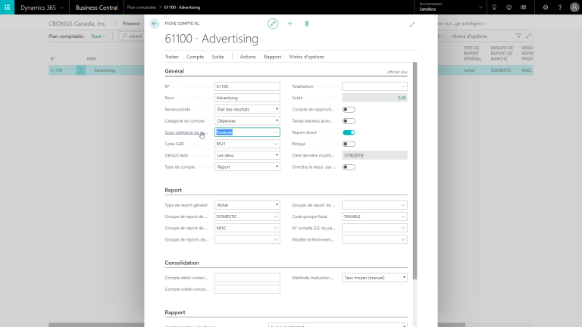Open the Finance menu in background page
The width and height of the screenshot is (582, 327).
pyautogui.click(x=131, y=23)
